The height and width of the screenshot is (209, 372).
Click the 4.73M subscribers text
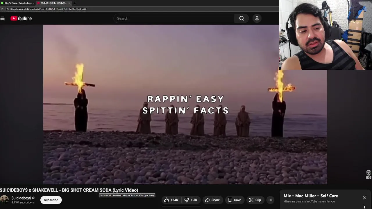tap(23, 202)
